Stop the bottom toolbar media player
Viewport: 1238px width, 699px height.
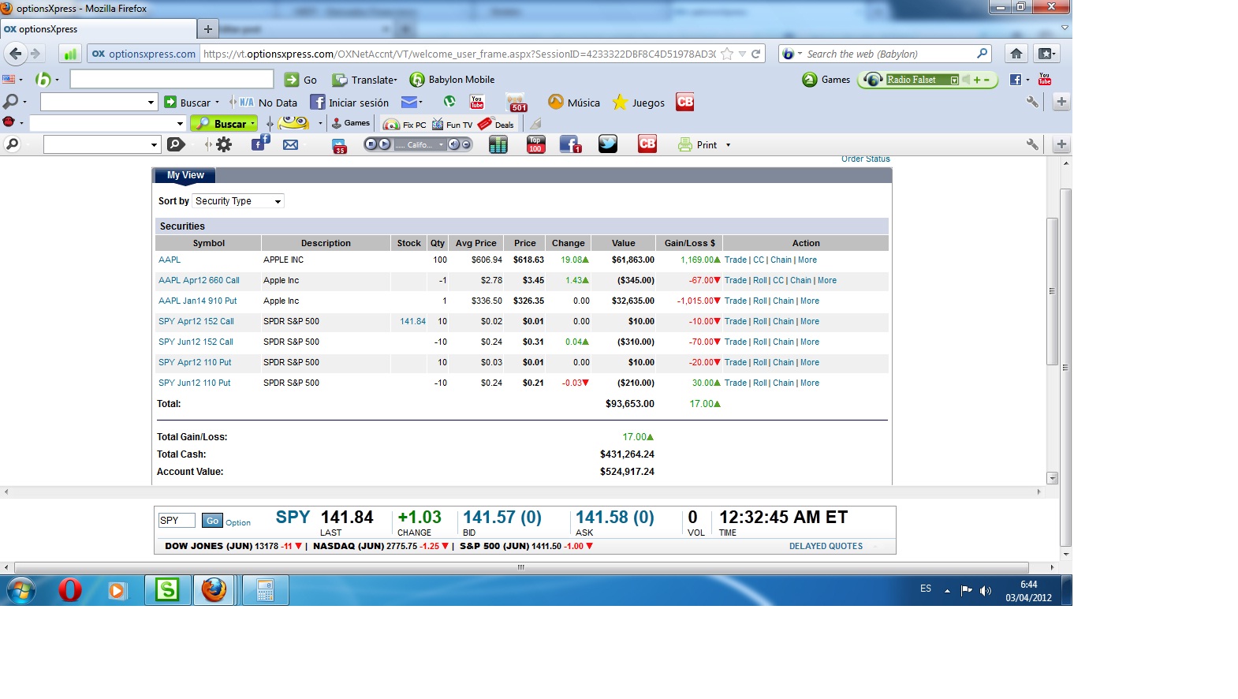371,144
